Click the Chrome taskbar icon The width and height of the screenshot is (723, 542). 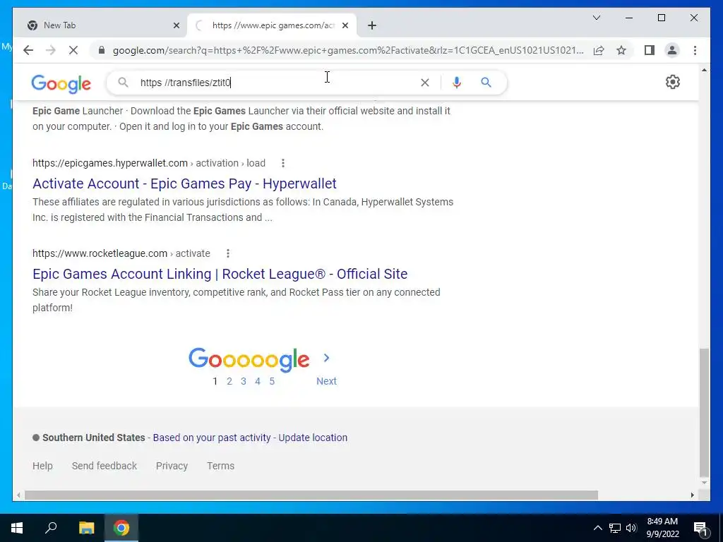click(x=121, y=528)
